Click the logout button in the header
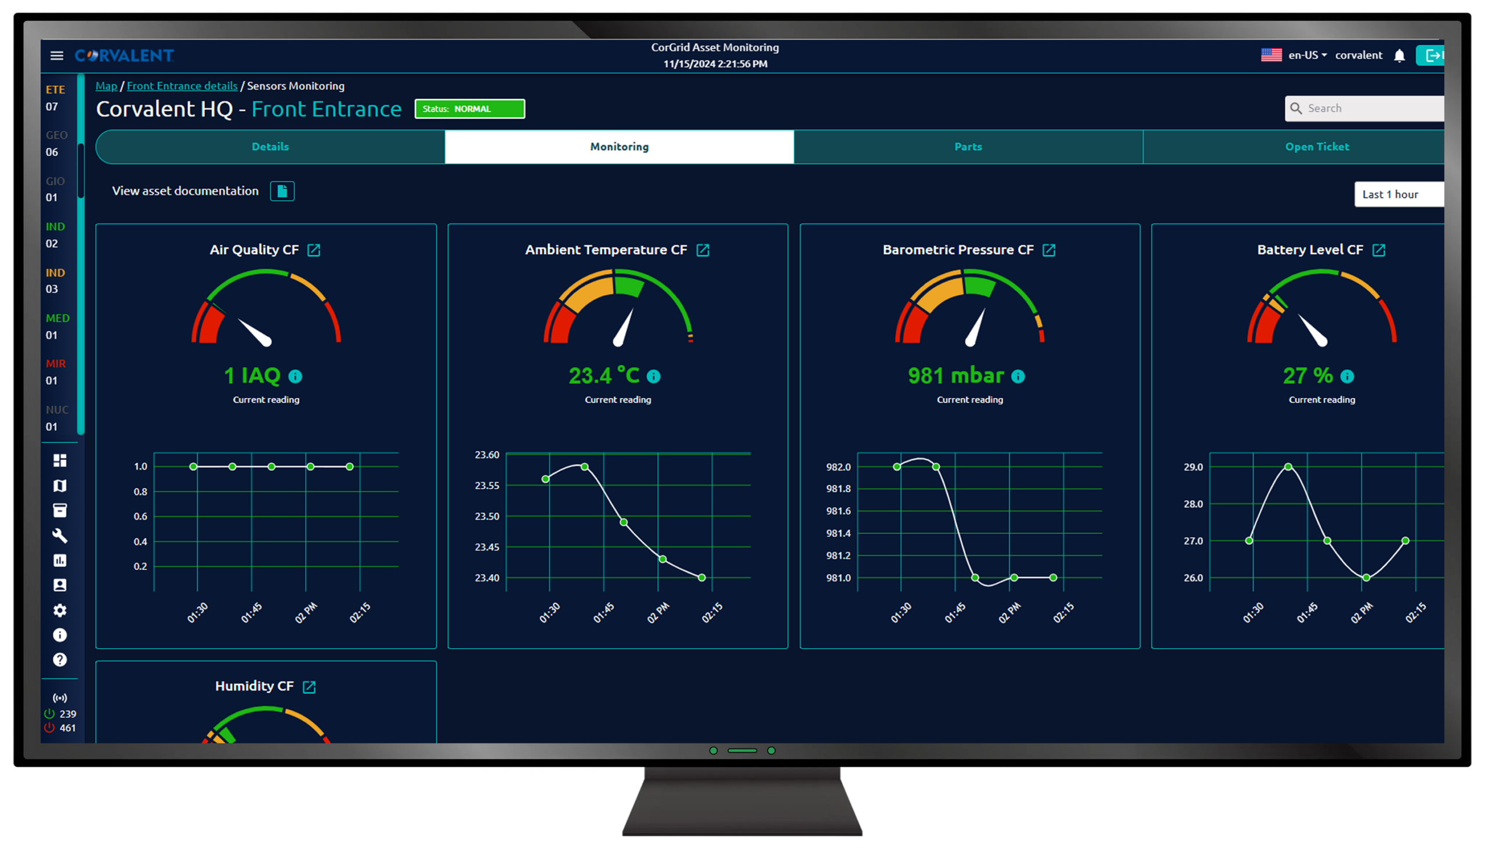Viewport: 1485px width, 849px height. pos(1430,55)
